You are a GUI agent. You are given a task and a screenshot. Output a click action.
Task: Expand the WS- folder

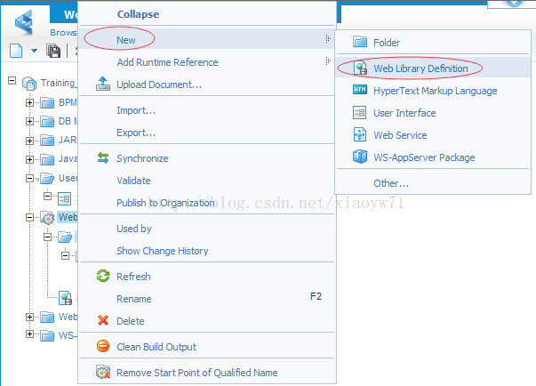[x=29, y=334]
